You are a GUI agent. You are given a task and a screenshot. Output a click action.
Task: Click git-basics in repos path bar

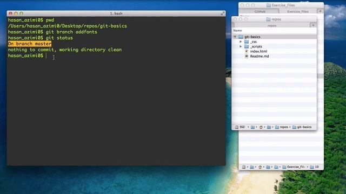pos(302,127)
